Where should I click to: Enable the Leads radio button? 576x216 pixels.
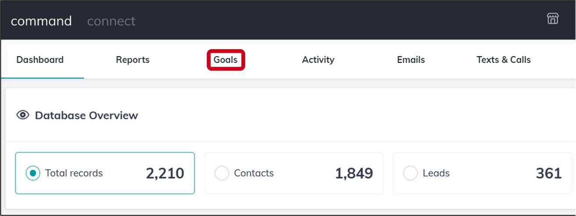(x=410, y=173)
